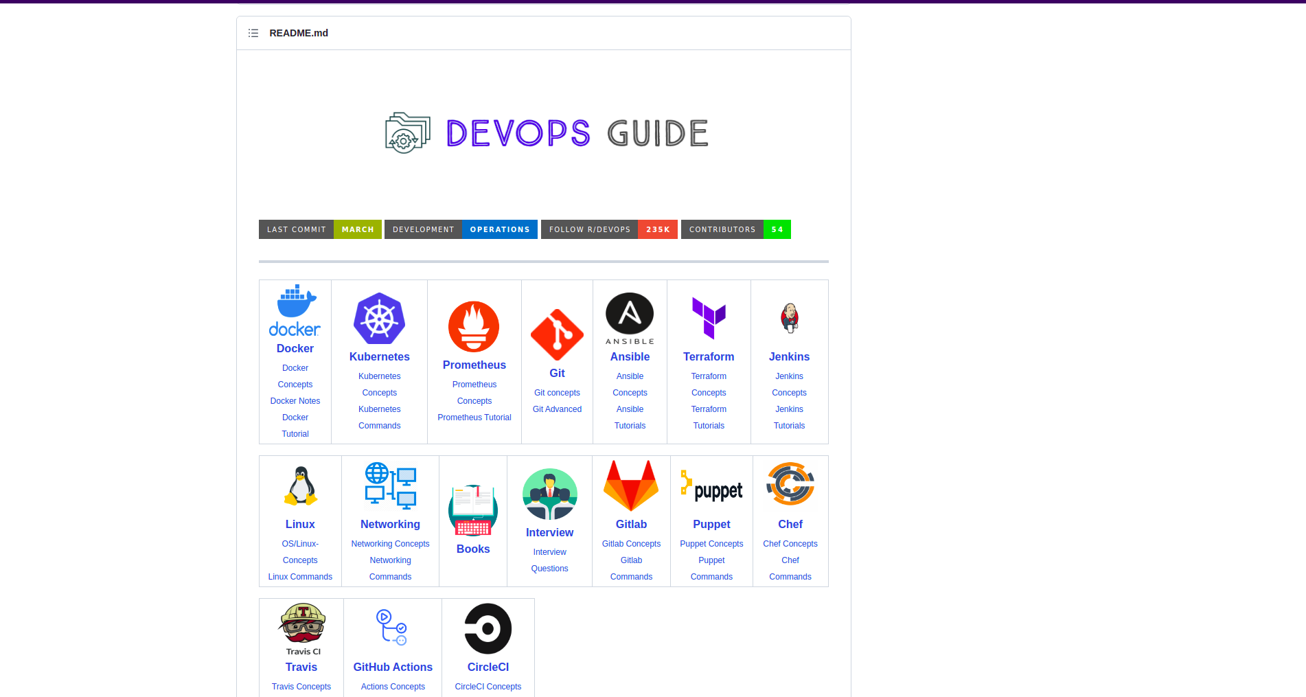
Task: Open the Prometheus Tutorial link
Action: pyautogui.click(x=474, y=418)
